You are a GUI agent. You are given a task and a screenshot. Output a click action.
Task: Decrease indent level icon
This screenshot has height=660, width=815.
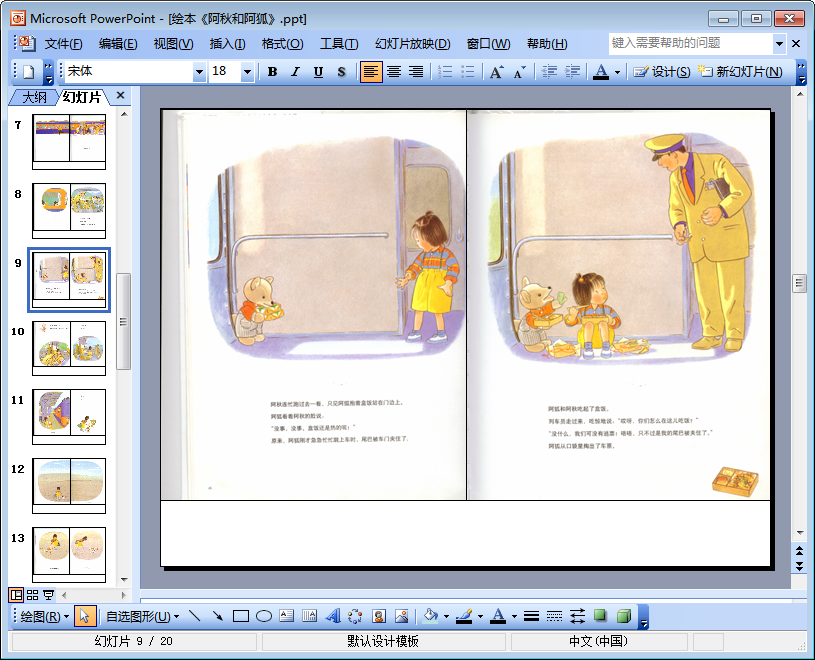click(549, 72)
